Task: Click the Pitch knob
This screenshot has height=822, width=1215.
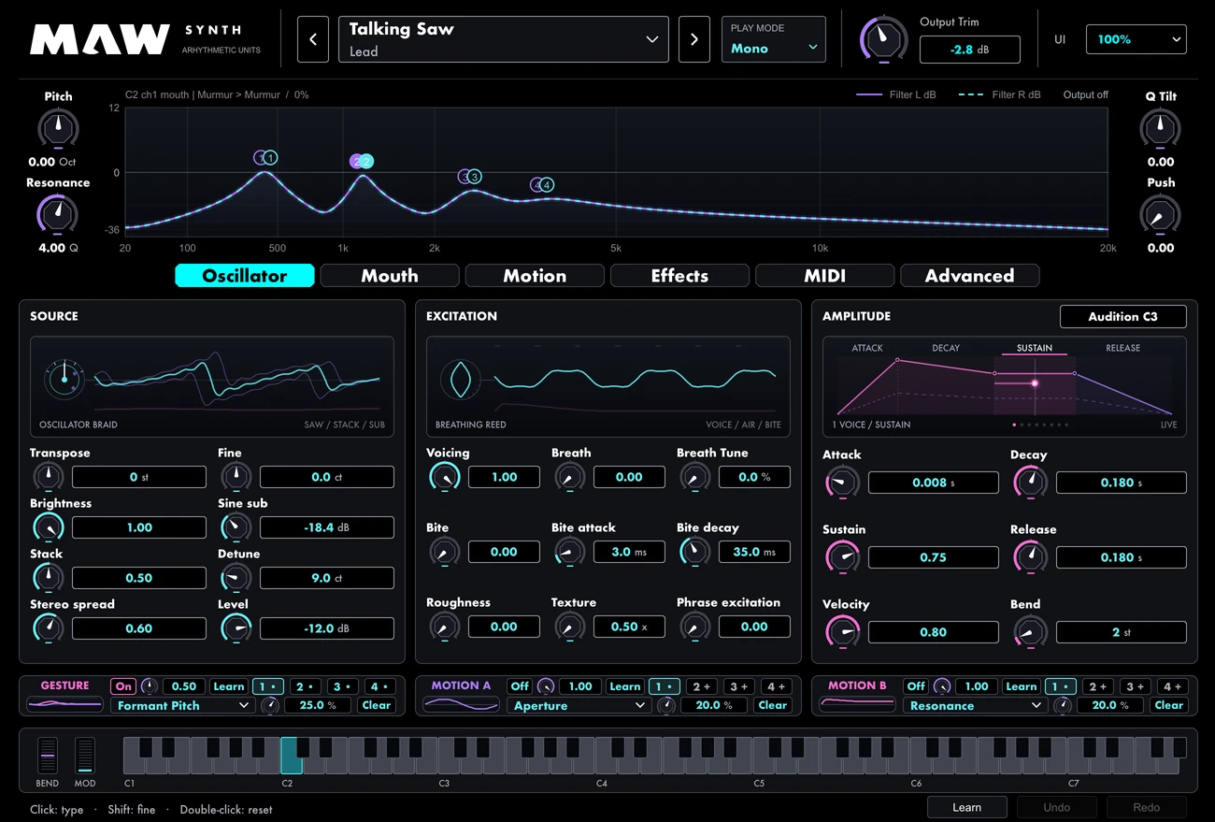Action: click(x=58, y=127)
